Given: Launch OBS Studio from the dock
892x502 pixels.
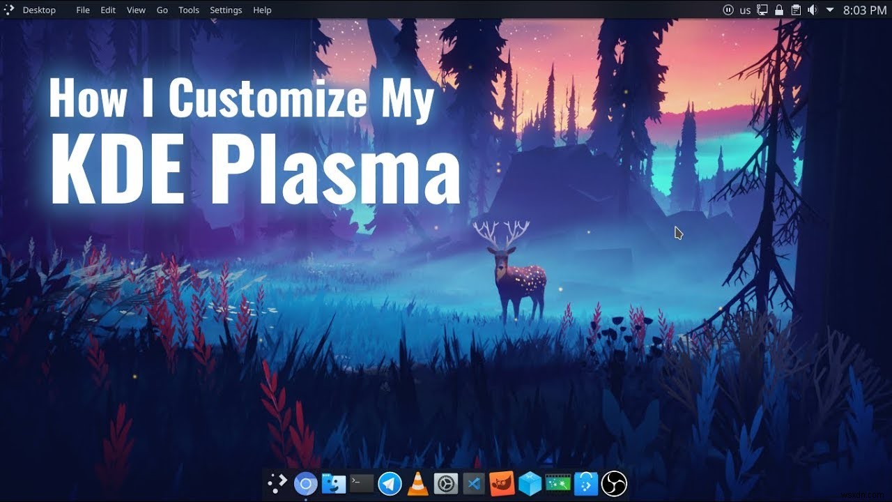Looking at the screenshot, I should [614, 483].
